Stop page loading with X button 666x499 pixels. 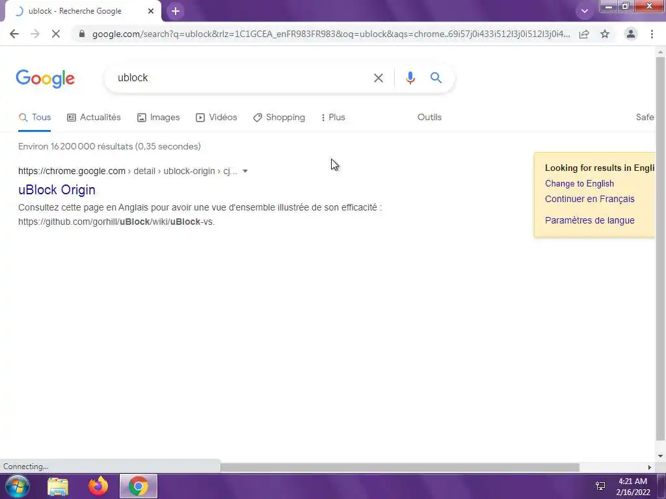[56, 34]
